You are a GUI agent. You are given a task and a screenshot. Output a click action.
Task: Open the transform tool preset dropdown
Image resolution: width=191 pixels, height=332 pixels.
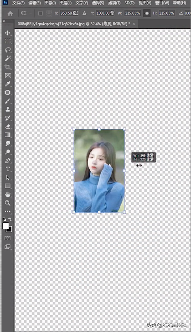click(x=26, y=13)
